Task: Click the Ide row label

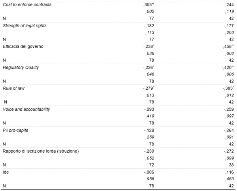Action: tap(6, 172)
